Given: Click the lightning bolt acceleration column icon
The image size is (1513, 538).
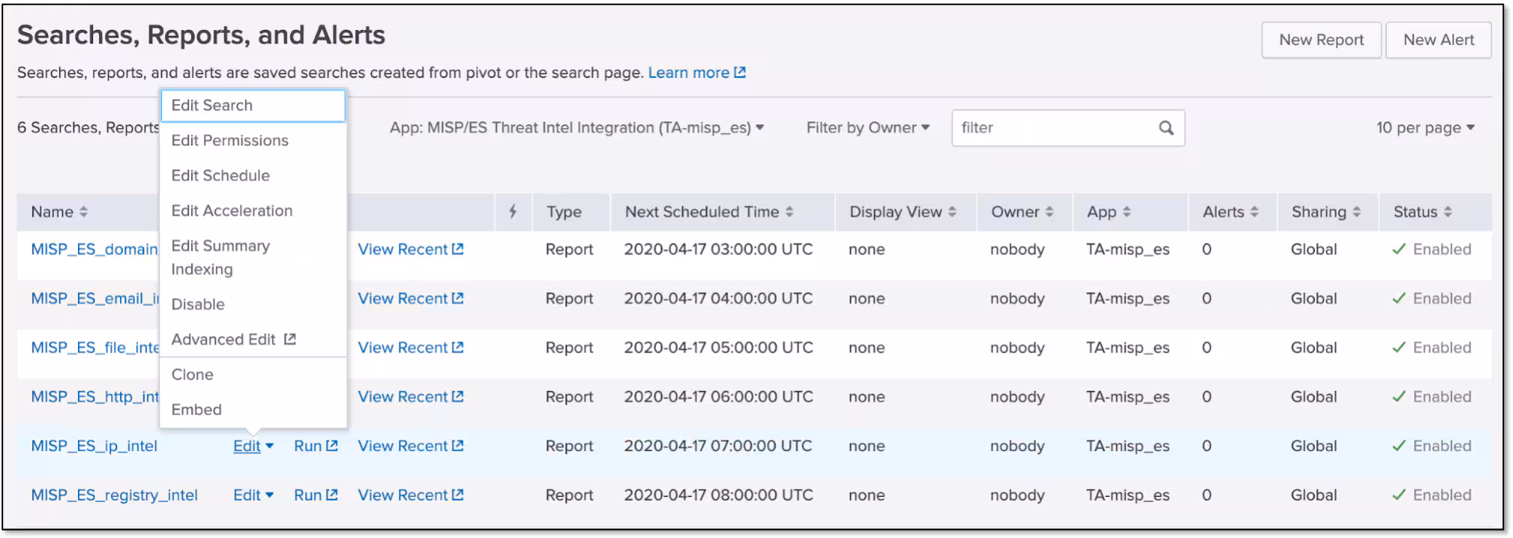Looking at the screenshot, I should tap(513, 212).
